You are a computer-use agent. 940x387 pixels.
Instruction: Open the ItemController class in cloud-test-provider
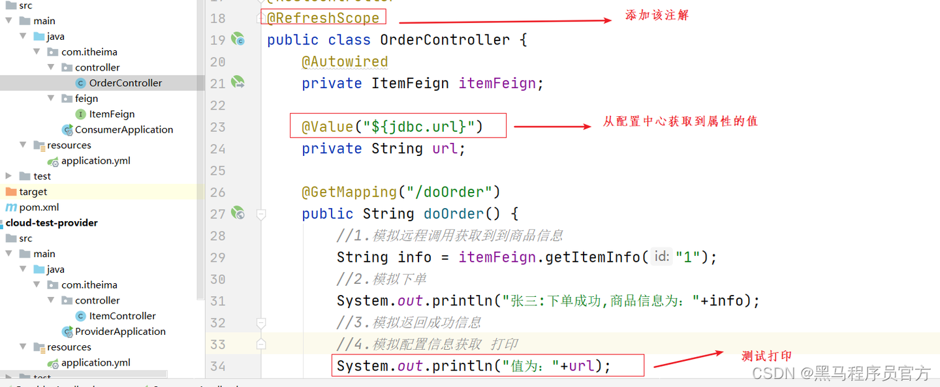(122, 316)
